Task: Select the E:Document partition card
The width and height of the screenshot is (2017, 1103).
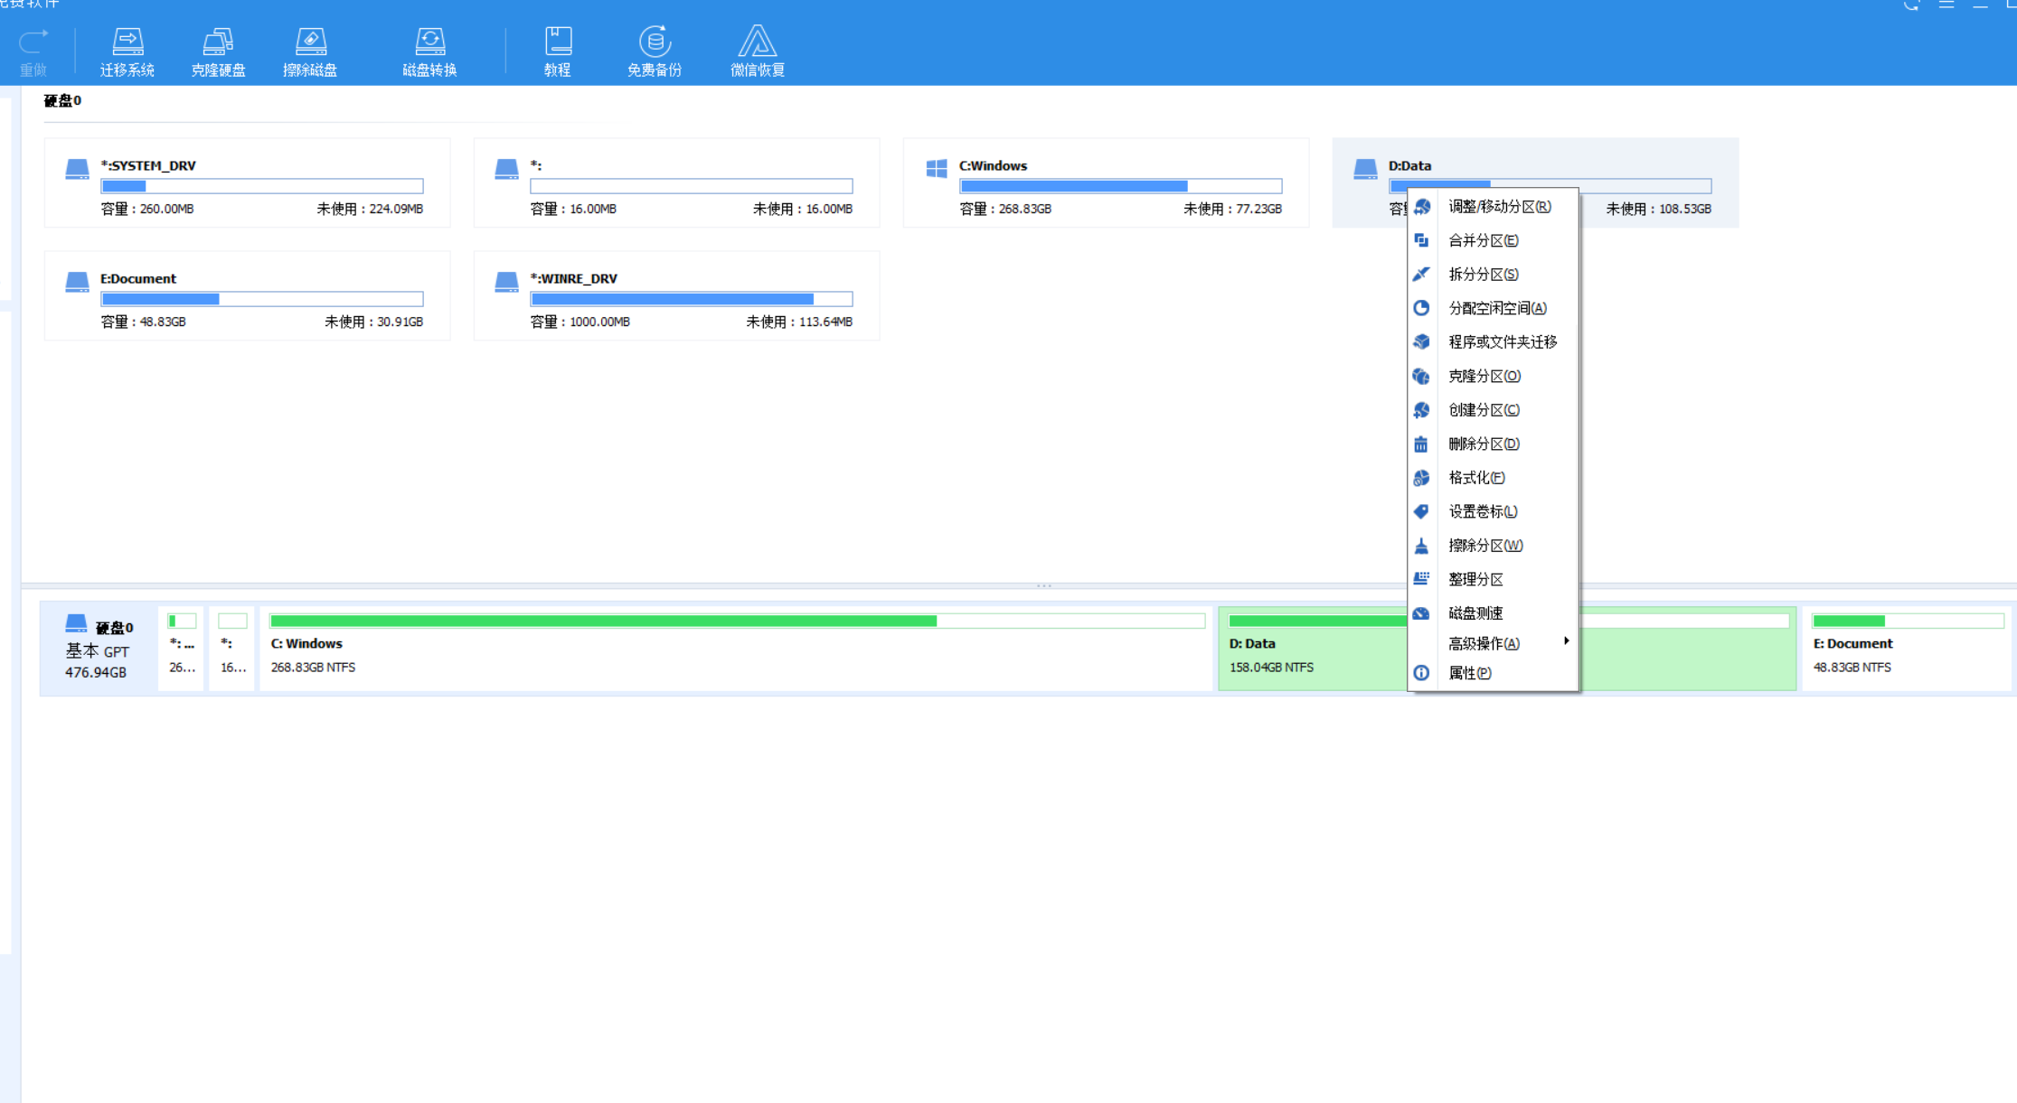Action: (247, 295)
